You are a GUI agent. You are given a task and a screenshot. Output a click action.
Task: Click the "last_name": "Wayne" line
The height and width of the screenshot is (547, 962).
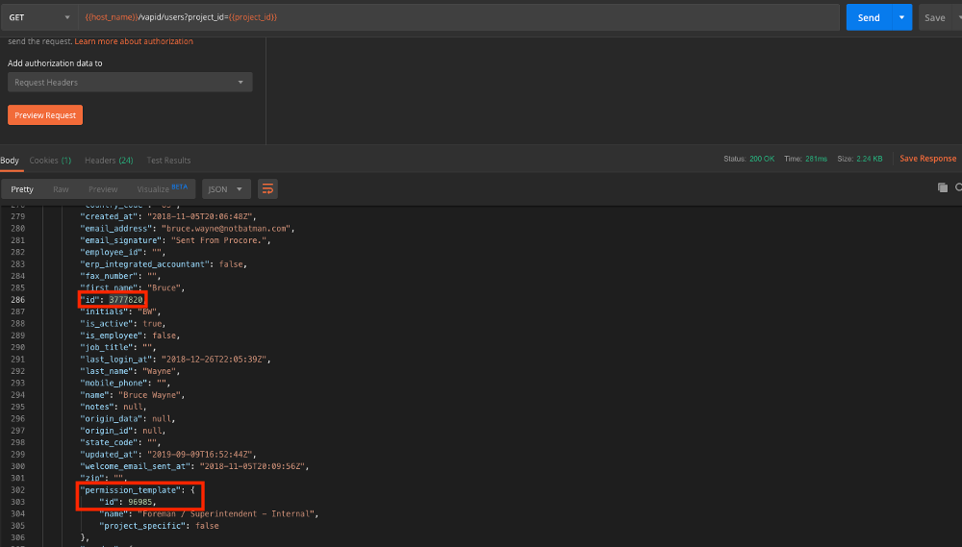(x=128, y=371)
